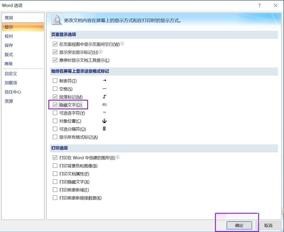Cancel the dialog with 取消 button

point(268,225)
